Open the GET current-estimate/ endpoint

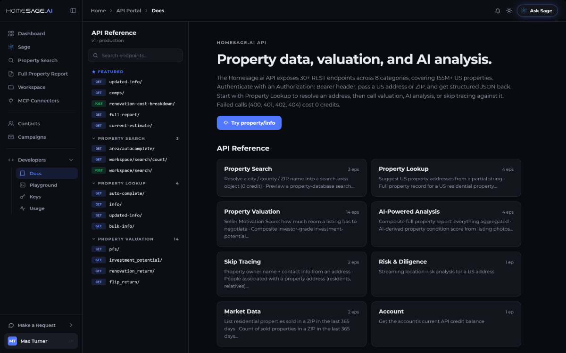pos(135,126)
